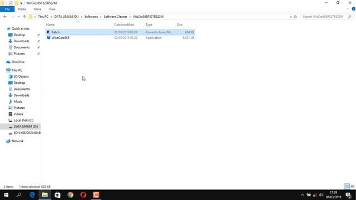Launch Microsoft Edge from taskbar
Viewport: 356px width, 200px height.
[32, 195]
